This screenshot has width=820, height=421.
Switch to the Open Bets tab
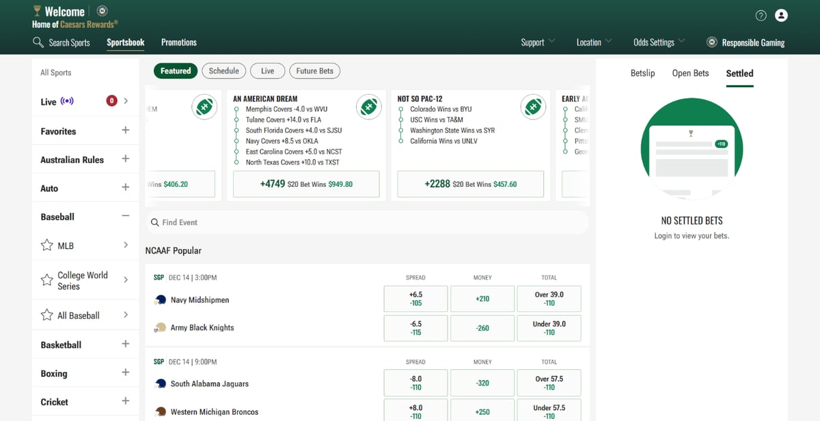coord(691,73)
